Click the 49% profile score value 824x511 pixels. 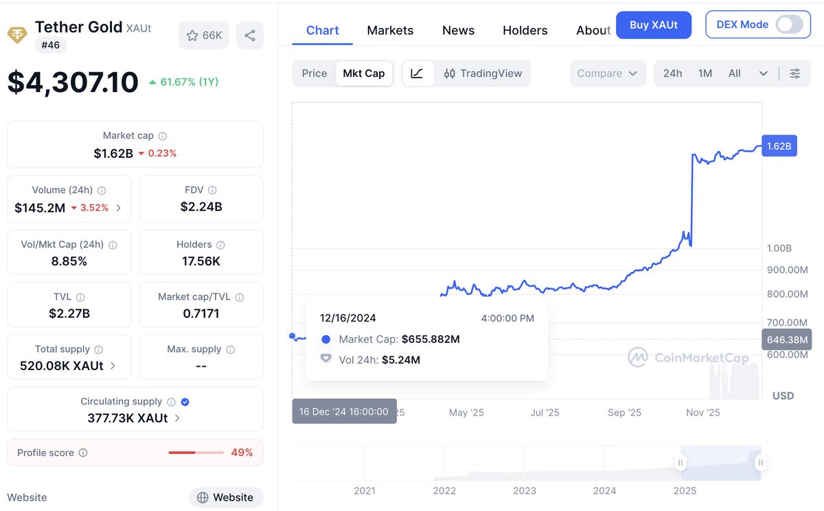242,453
